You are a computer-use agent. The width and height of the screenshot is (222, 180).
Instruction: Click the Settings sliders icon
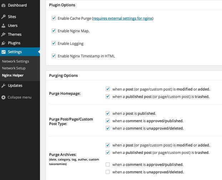pos(4,52)
